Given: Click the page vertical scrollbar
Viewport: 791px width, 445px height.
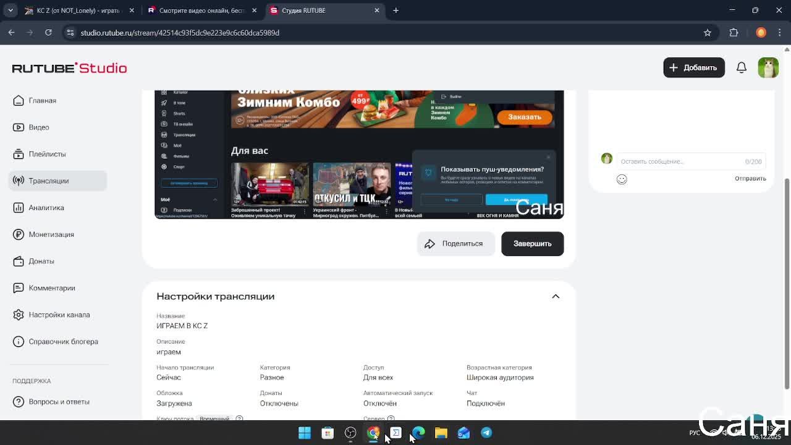Looking at the screenshot, I should [787, 284].
